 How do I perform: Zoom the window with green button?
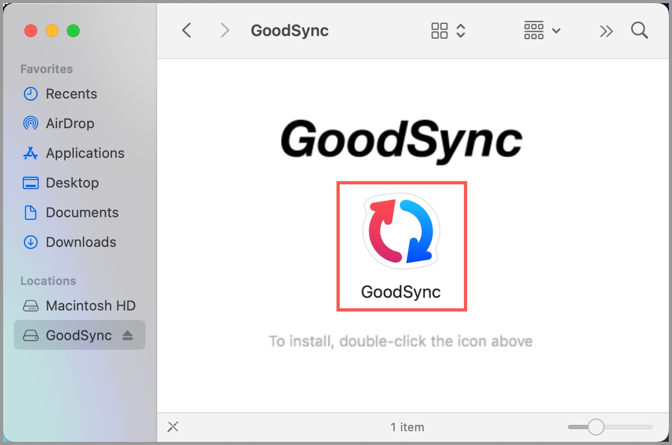coord(73,31)
